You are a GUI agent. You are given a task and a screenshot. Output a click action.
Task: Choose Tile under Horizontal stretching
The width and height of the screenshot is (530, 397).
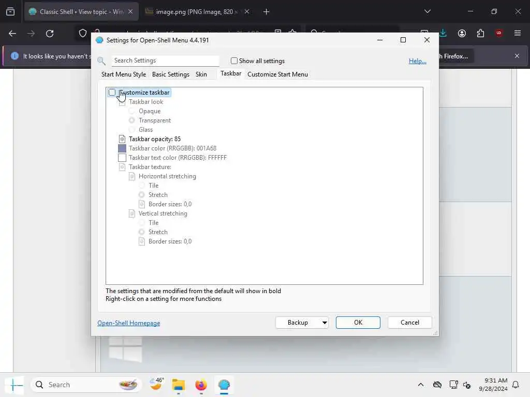point(142,186)
